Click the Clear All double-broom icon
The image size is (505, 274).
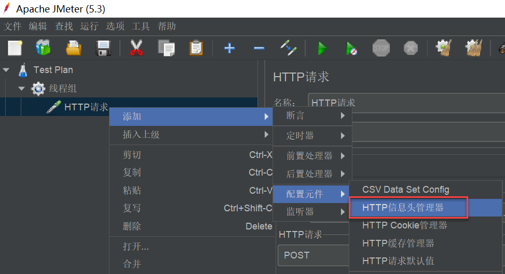click(473, 48)
